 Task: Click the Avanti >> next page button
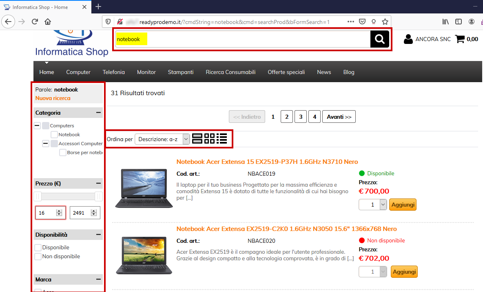point(339,117)
